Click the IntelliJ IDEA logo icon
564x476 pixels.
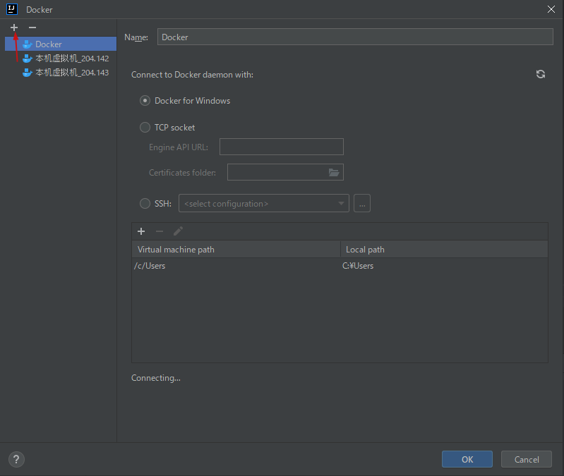coord(12,9)
